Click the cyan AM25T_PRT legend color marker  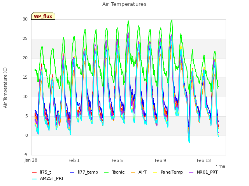point(35,179)
